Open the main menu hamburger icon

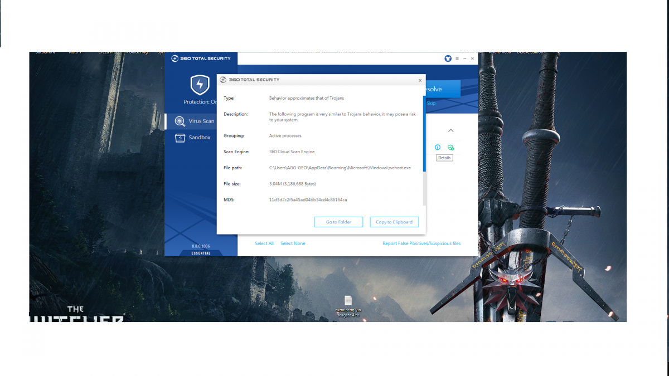pos(457,58)
